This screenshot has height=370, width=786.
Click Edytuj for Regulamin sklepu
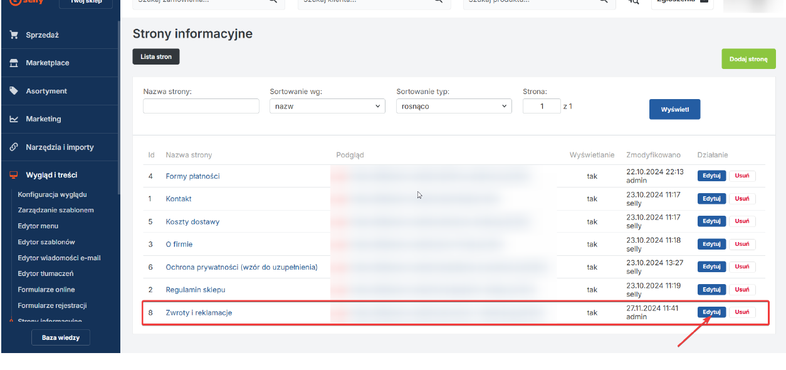click(711, 290)
